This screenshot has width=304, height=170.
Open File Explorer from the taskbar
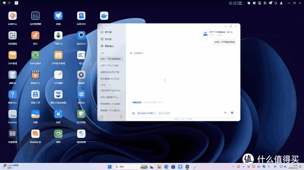click(x=159, y=167)
